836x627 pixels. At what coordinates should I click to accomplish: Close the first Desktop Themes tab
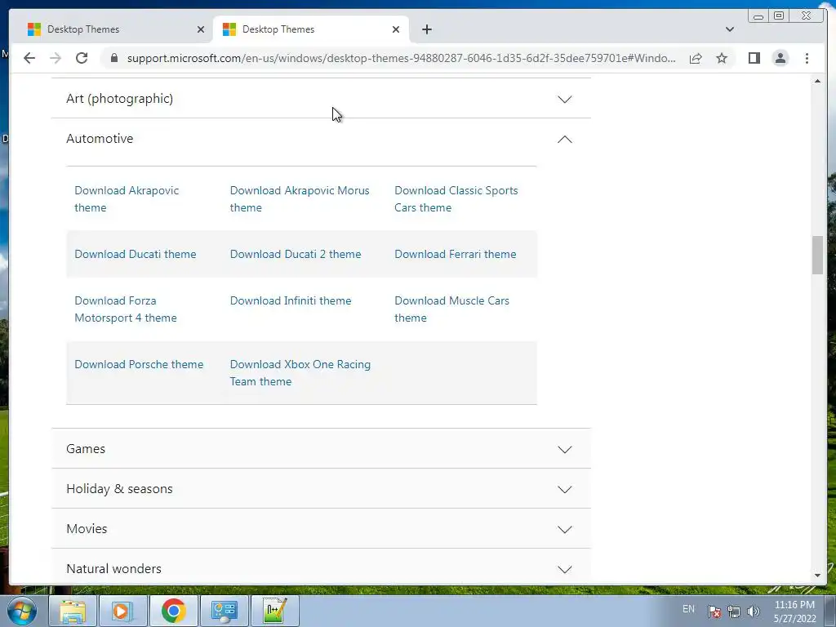201,29
